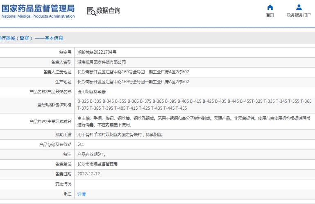Click the 数据查询 heading text

pos(108,11)
